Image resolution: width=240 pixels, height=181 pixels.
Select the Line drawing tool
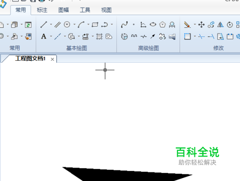click(44, 24)
